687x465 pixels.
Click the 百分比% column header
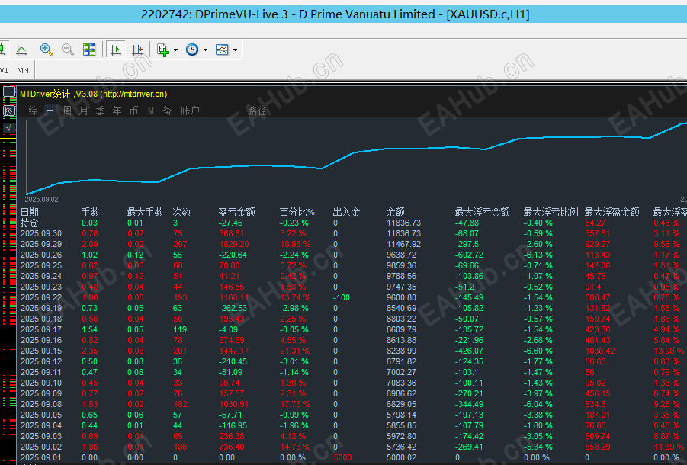pyautogui.click(x=297, y=213)
